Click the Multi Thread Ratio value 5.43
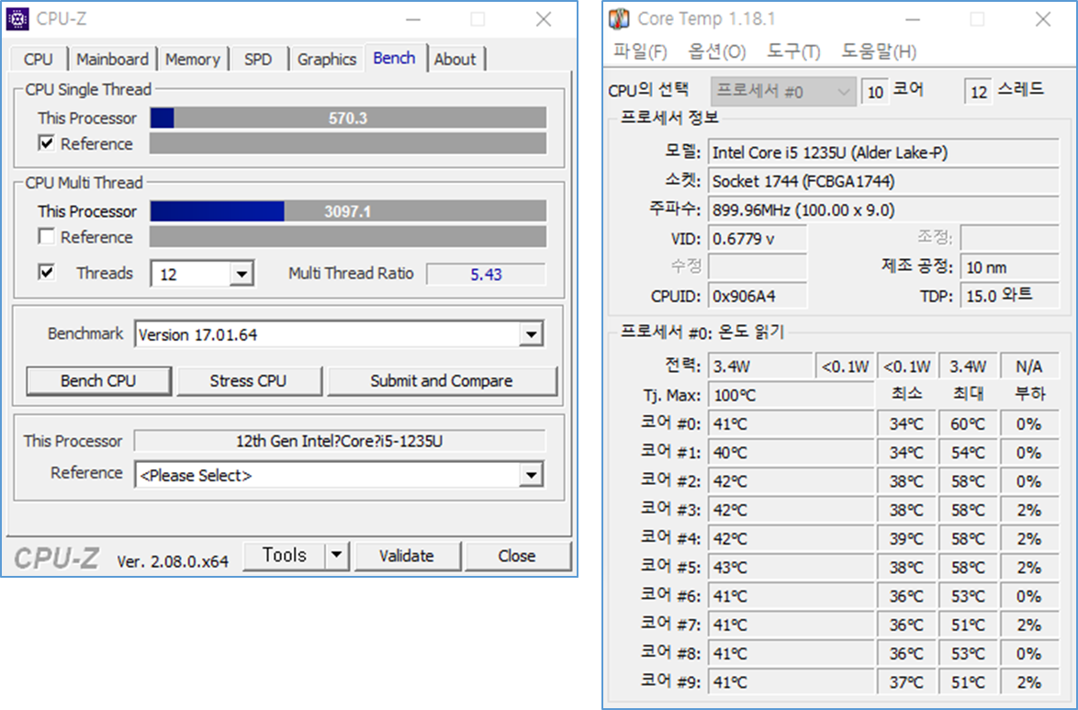Viewport: 1078px width, 710px height. tap(486, 274)
